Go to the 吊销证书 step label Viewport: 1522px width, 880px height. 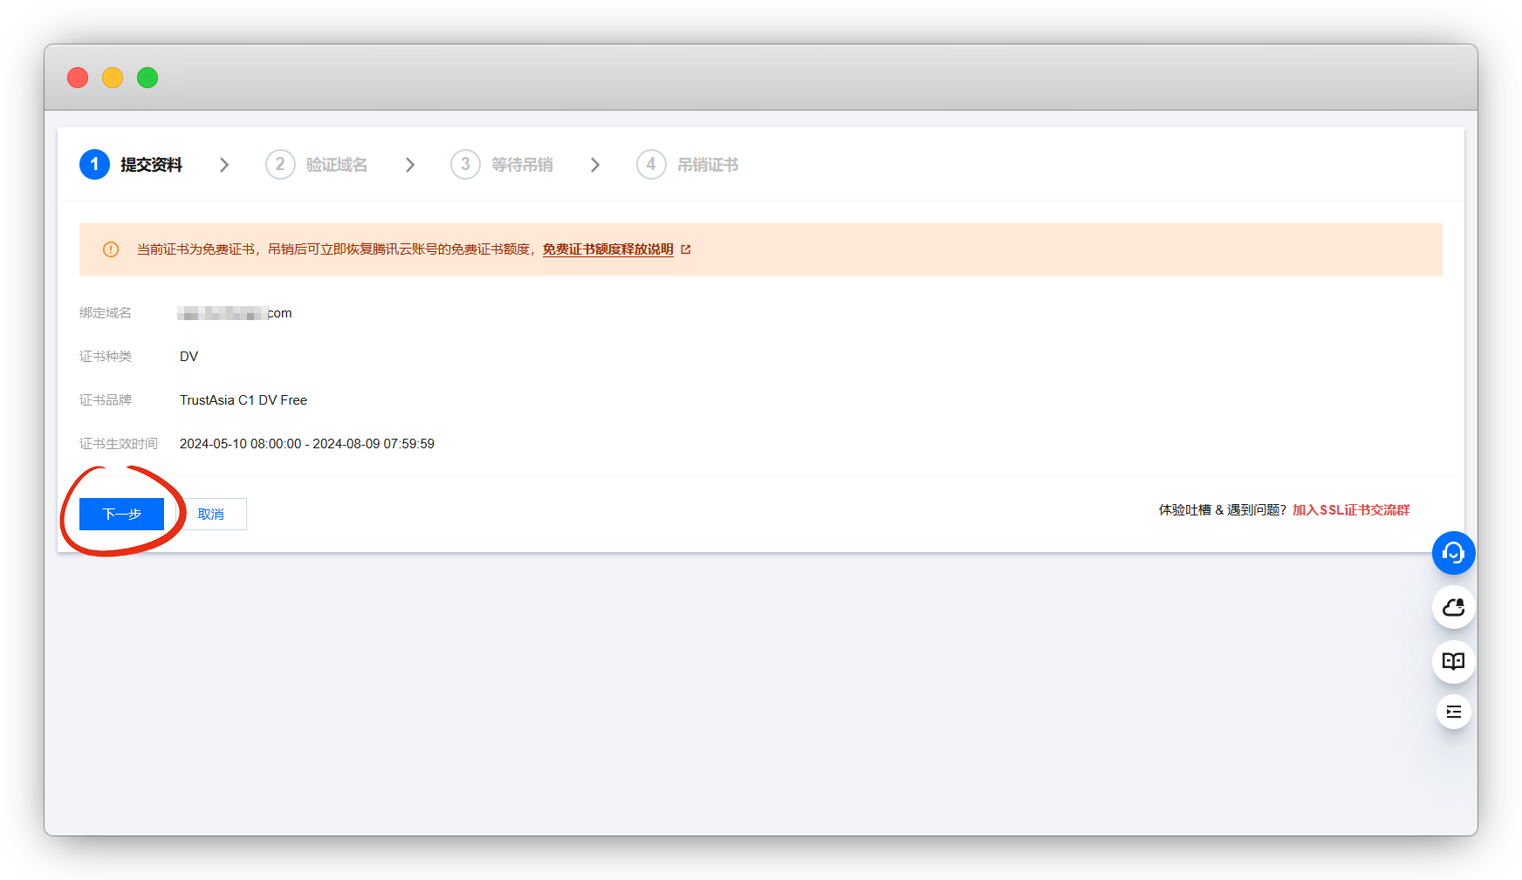708,165
